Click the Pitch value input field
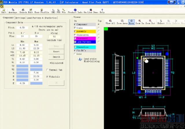185x129 pixels. (22, 27)
